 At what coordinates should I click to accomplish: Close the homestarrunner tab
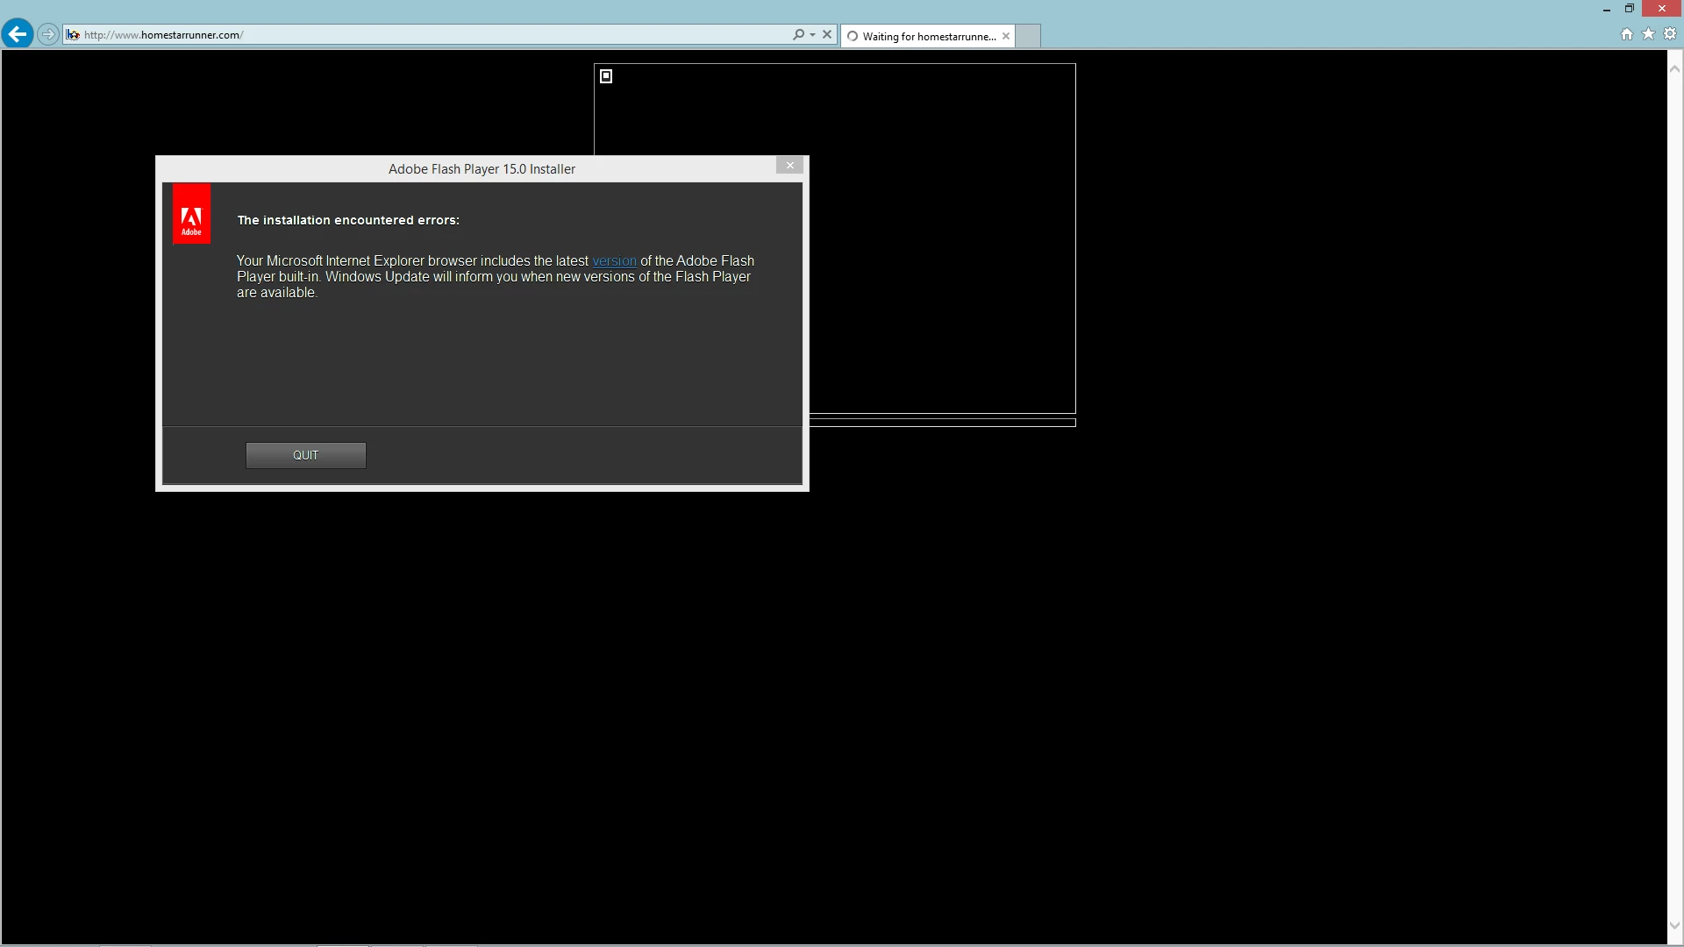point(1006,36)
